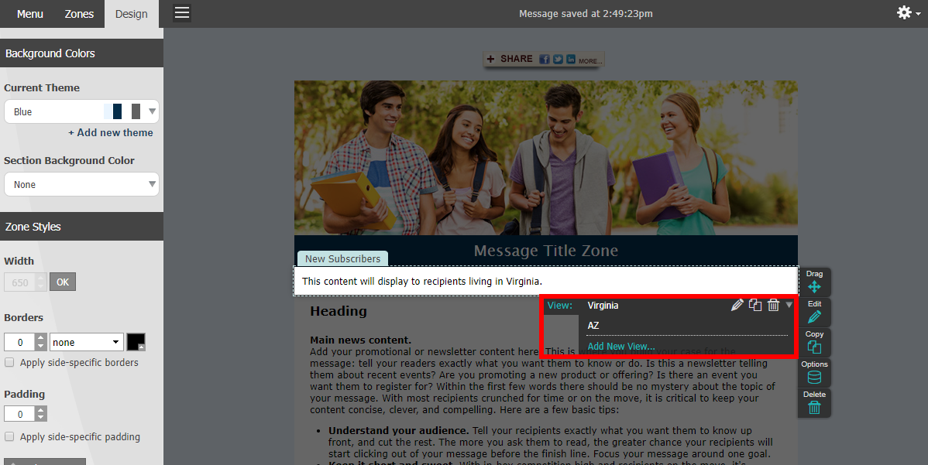Open the Section Background Color dropdown

[x=81, y=184]
